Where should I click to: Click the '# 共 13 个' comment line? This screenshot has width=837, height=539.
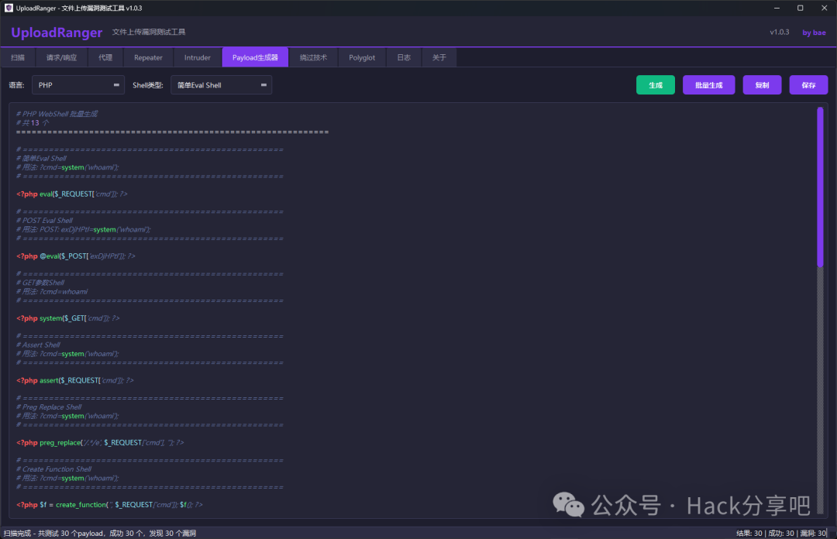point(33,122)
